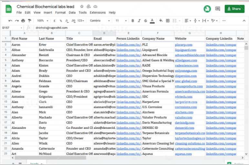The image size is (249, 165).
Task: Format as percent
Action: click(61, 21)
